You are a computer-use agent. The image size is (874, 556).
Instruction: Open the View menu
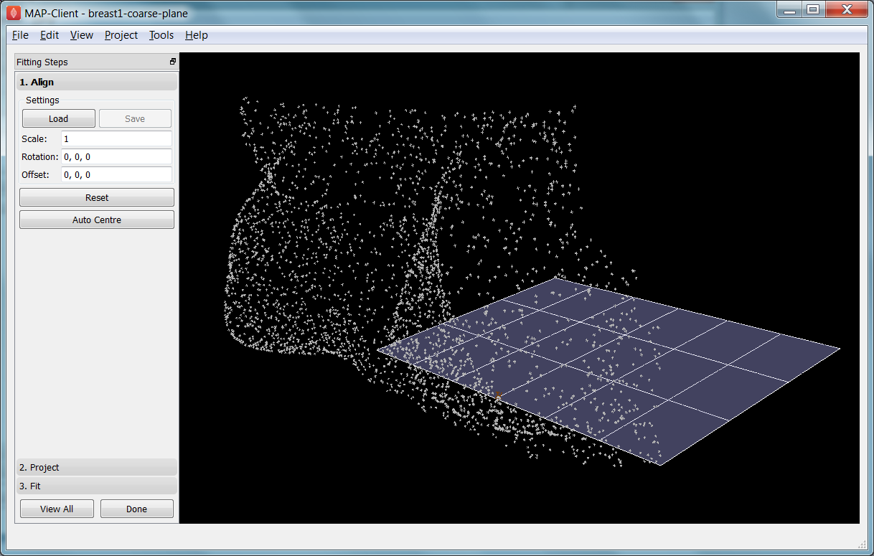82,35
